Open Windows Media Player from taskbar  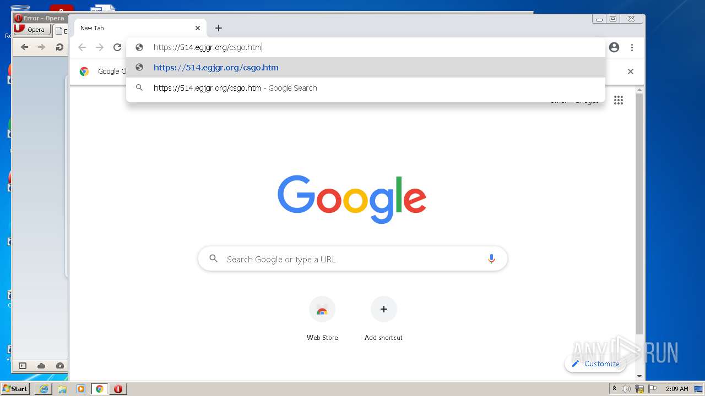coord(81,389)
